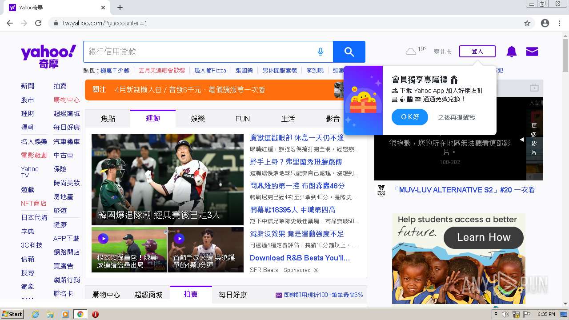
Task: Open 股市 in the left sidebar
Action: [28, 100]
